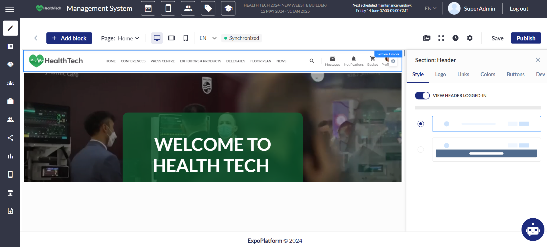Switch to mobile phone preview mode
This screenshot has width=547, height=247.
point(186,38)
